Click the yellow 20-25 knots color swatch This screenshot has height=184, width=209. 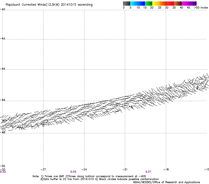click(156, 3)
